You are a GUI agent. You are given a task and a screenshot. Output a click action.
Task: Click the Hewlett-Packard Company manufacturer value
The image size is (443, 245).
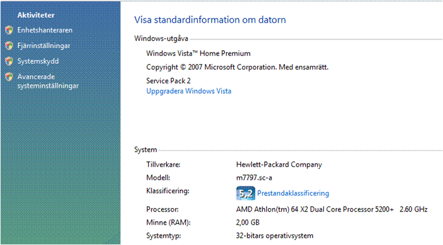pos(279,165)
